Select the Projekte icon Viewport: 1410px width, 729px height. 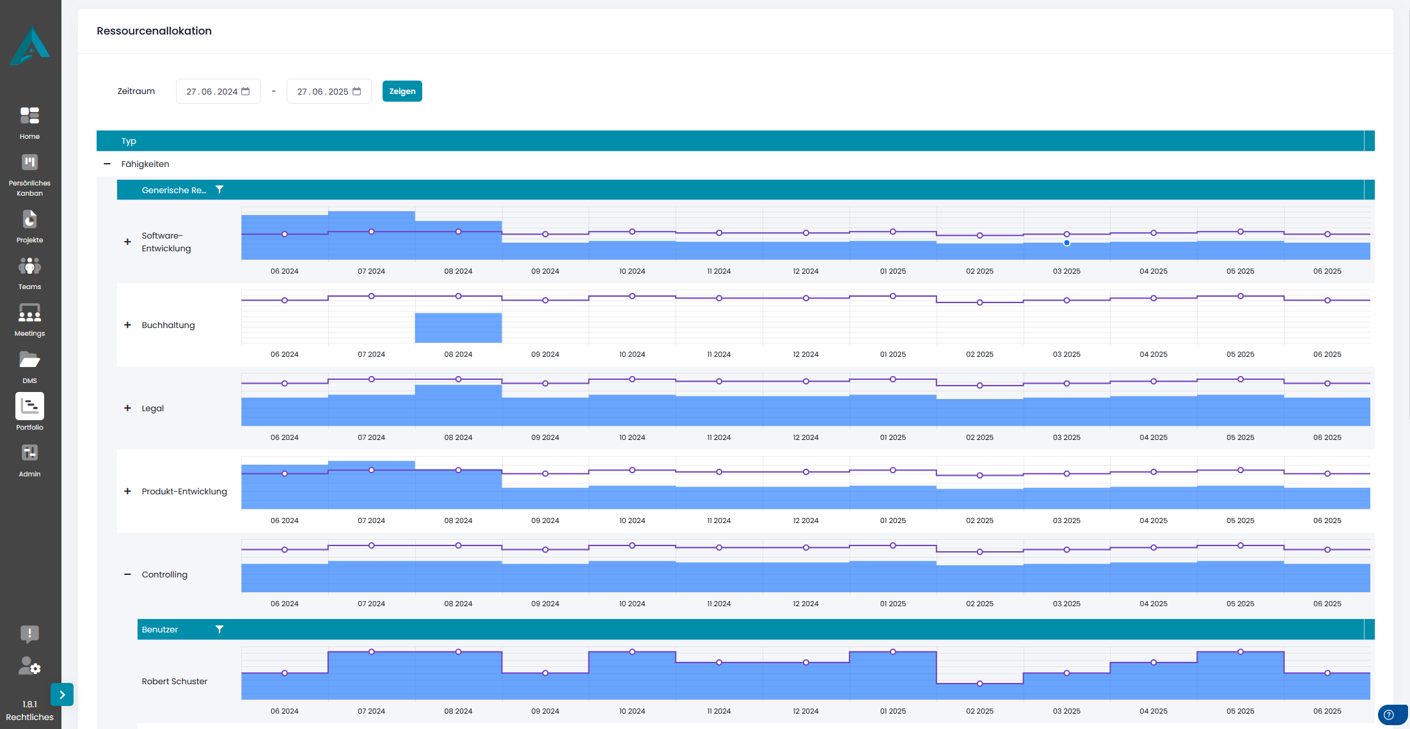29,219
